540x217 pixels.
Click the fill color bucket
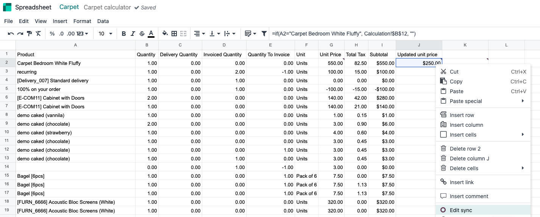[x=165, y=34]
